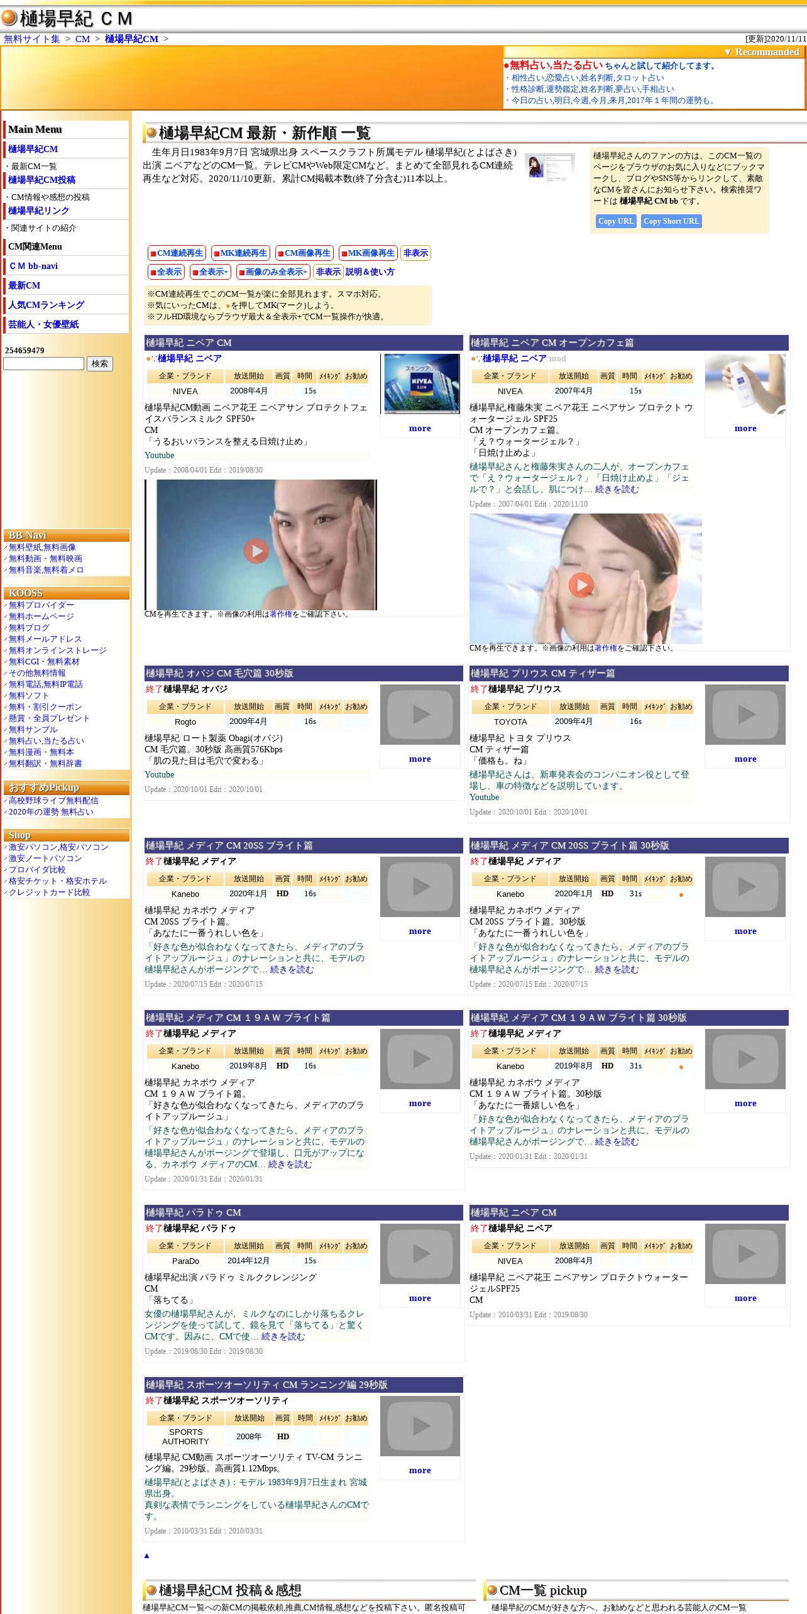Screen dimensions: 807x1614
Task: Click the 樋場早紀 オバジ title link
Action: [195, 689]
